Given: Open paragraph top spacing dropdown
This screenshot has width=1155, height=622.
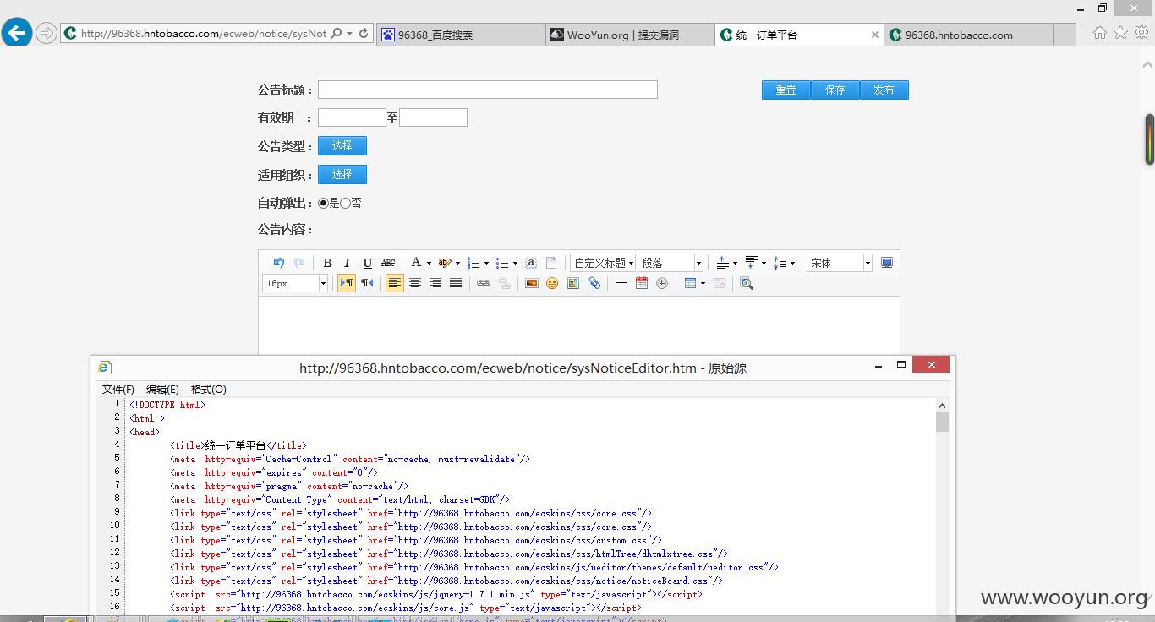Looking at the screenshot, I should pyautogui.click(x=735, y=263).
